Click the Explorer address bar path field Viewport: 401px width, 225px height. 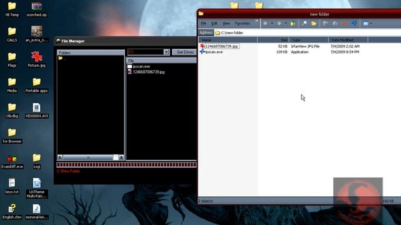pyautogui.click(x=308, y=32)
